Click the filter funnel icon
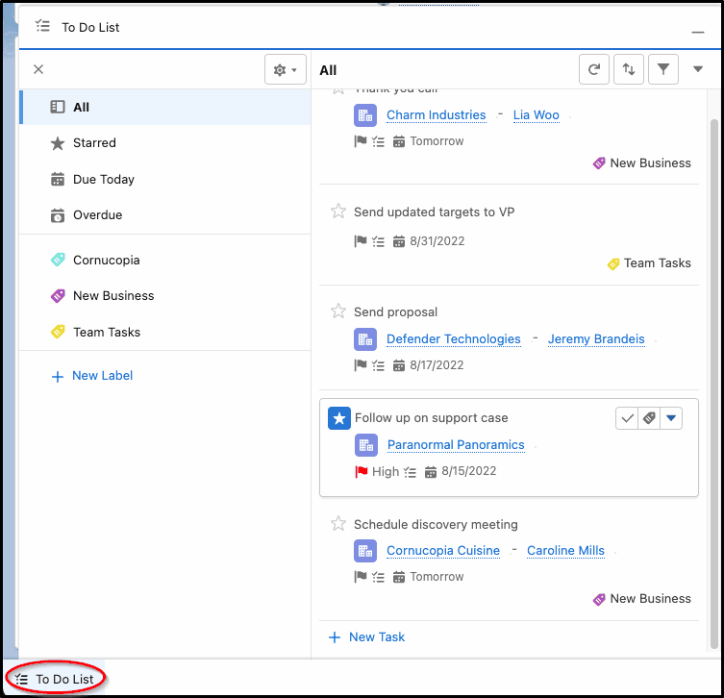 663,69
